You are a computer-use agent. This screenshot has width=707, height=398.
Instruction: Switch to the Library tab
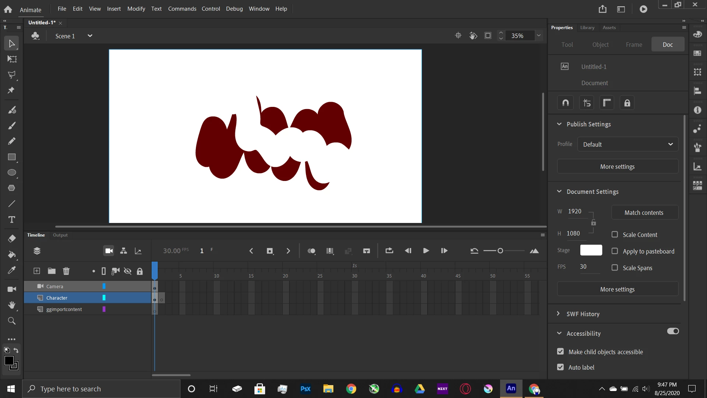(587, 28)
